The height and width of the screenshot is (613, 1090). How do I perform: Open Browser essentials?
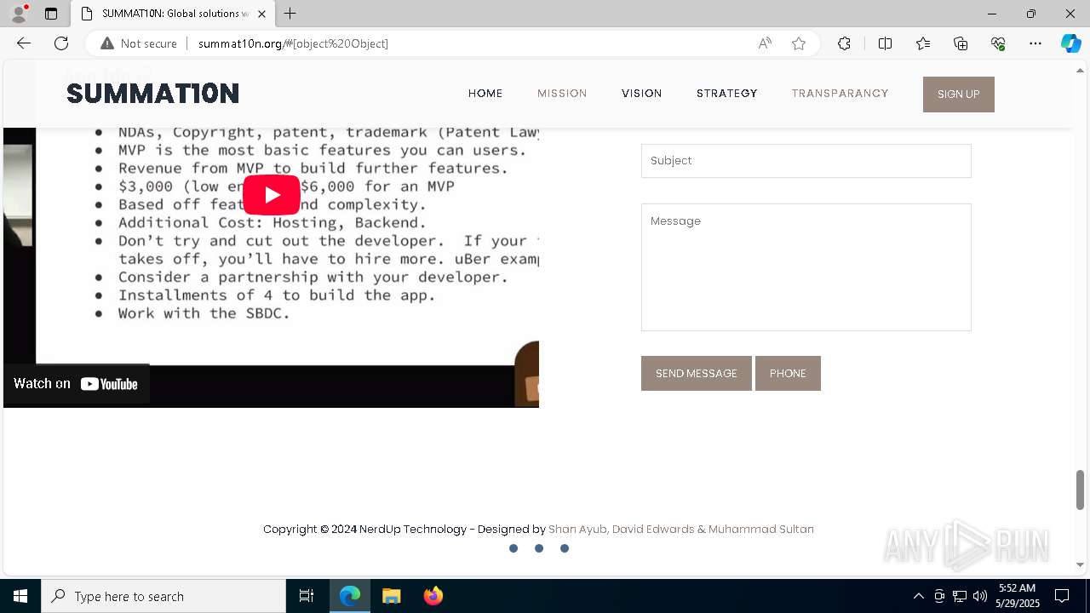998,43
